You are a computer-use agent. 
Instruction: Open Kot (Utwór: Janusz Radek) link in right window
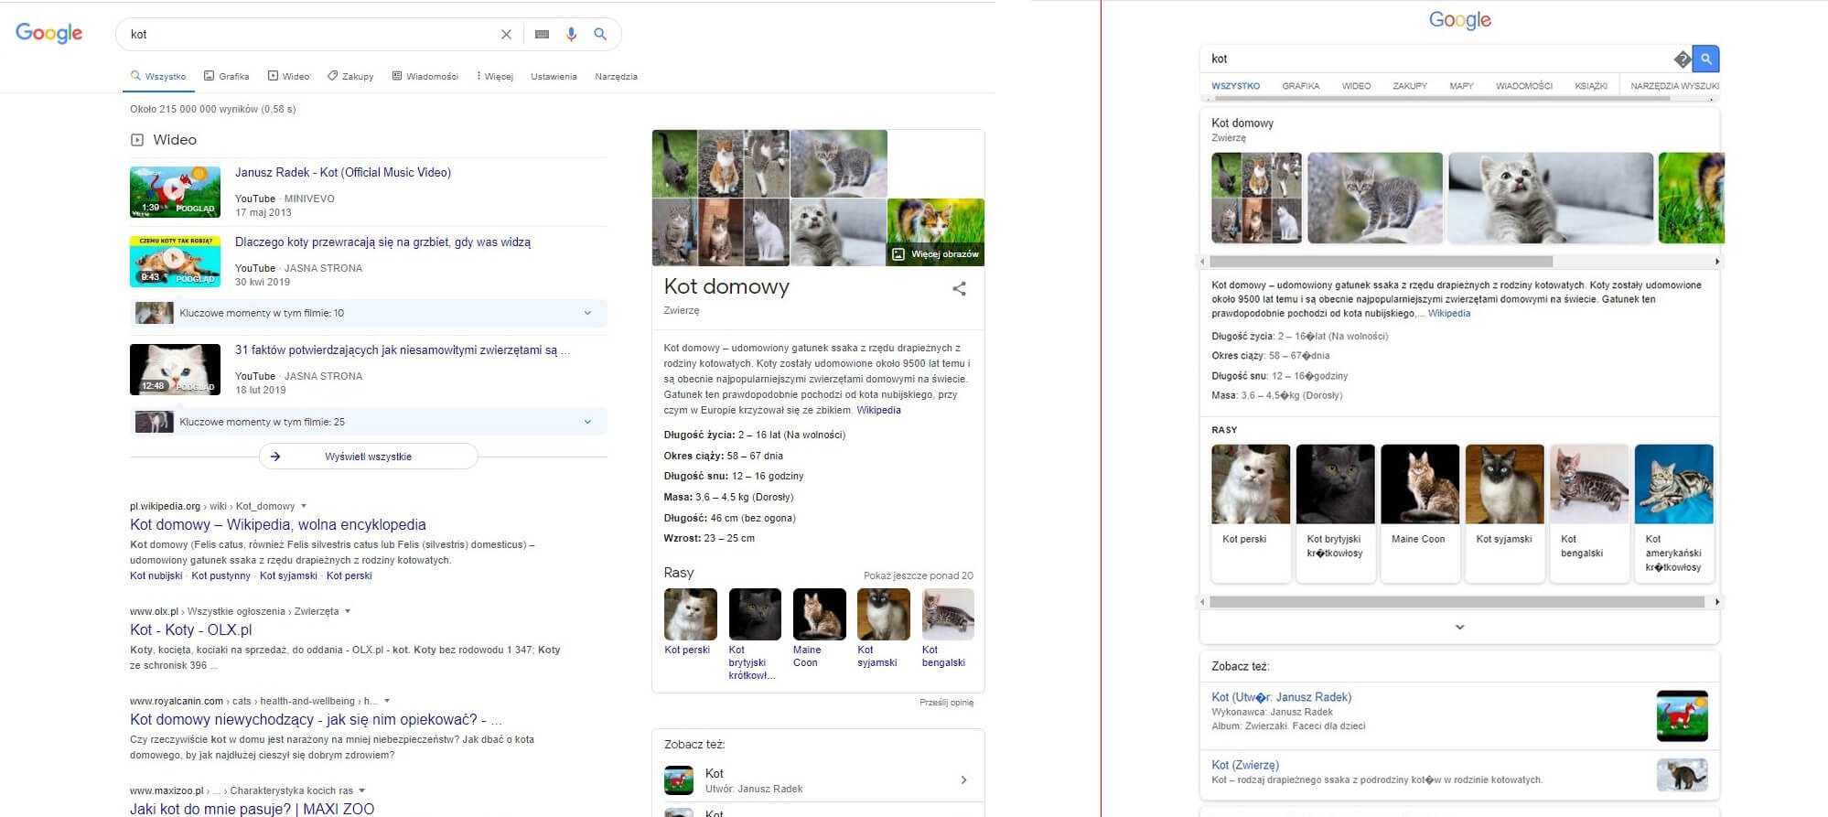(x=1281, y=697)
